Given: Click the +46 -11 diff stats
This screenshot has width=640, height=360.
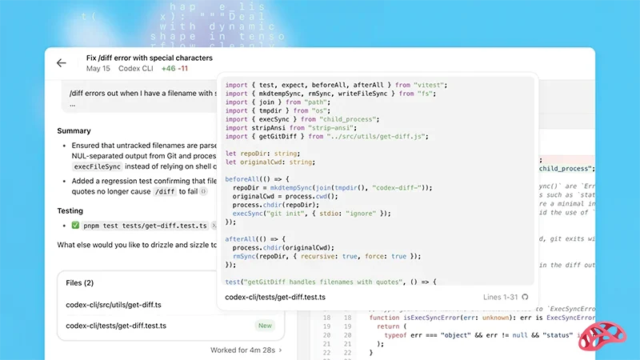Looking at the screenshot, I should 174,69.
